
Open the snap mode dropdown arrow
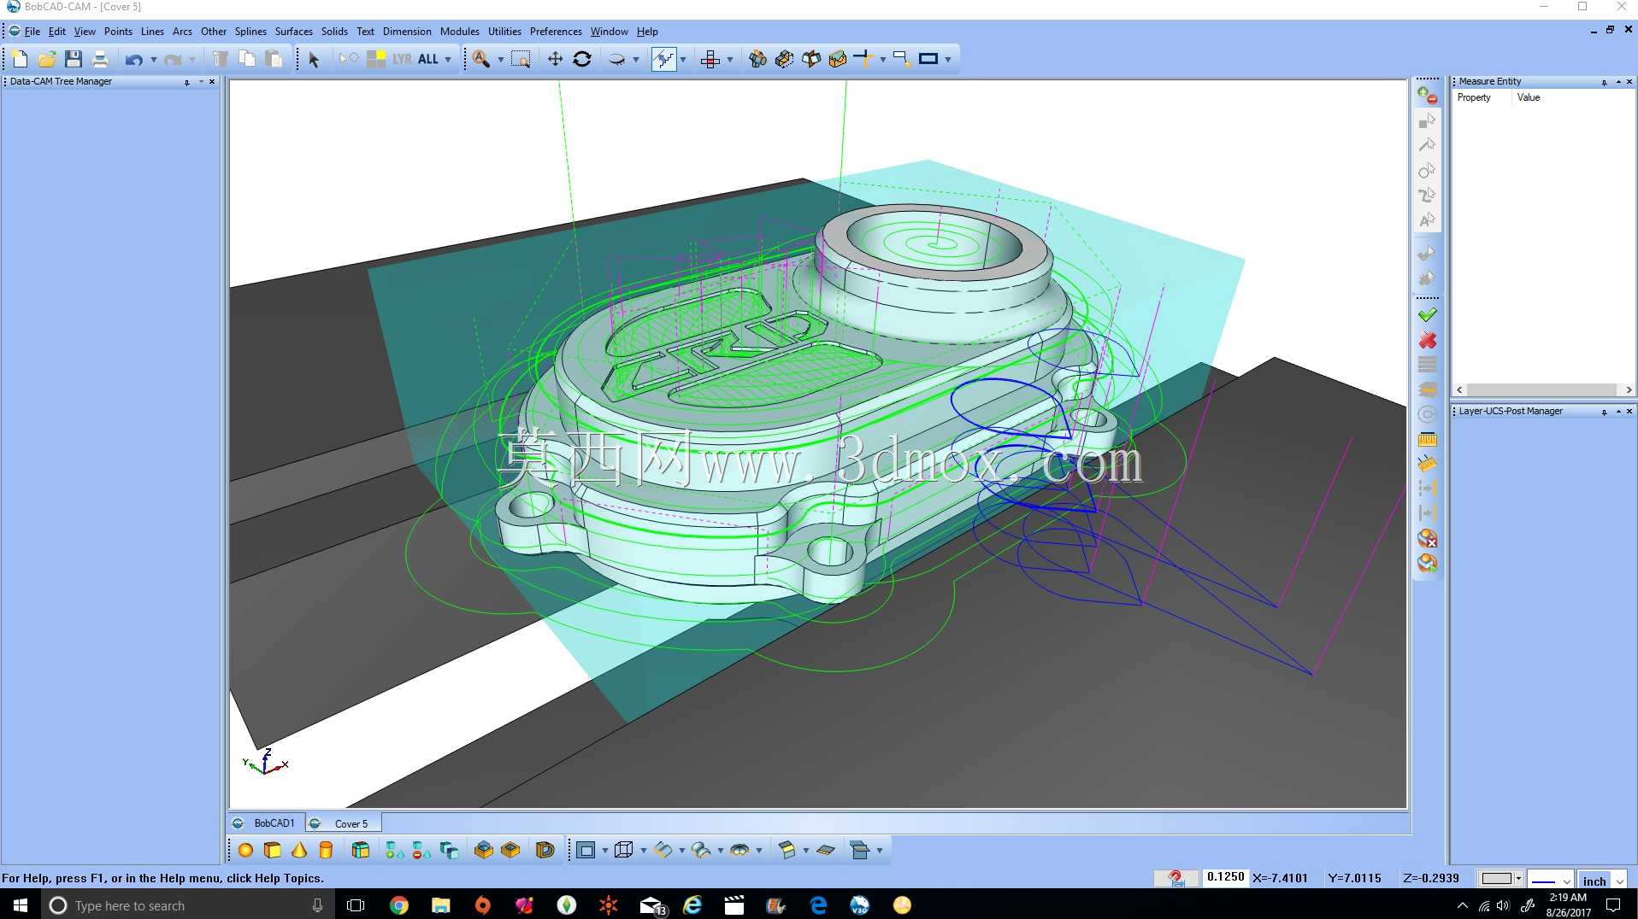(x=683, y=59)
